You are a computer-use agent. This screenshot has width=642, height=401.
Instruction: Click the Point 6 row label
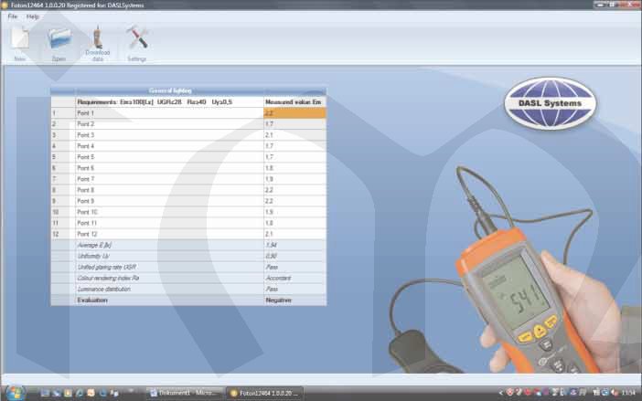[x=86, y=168]
